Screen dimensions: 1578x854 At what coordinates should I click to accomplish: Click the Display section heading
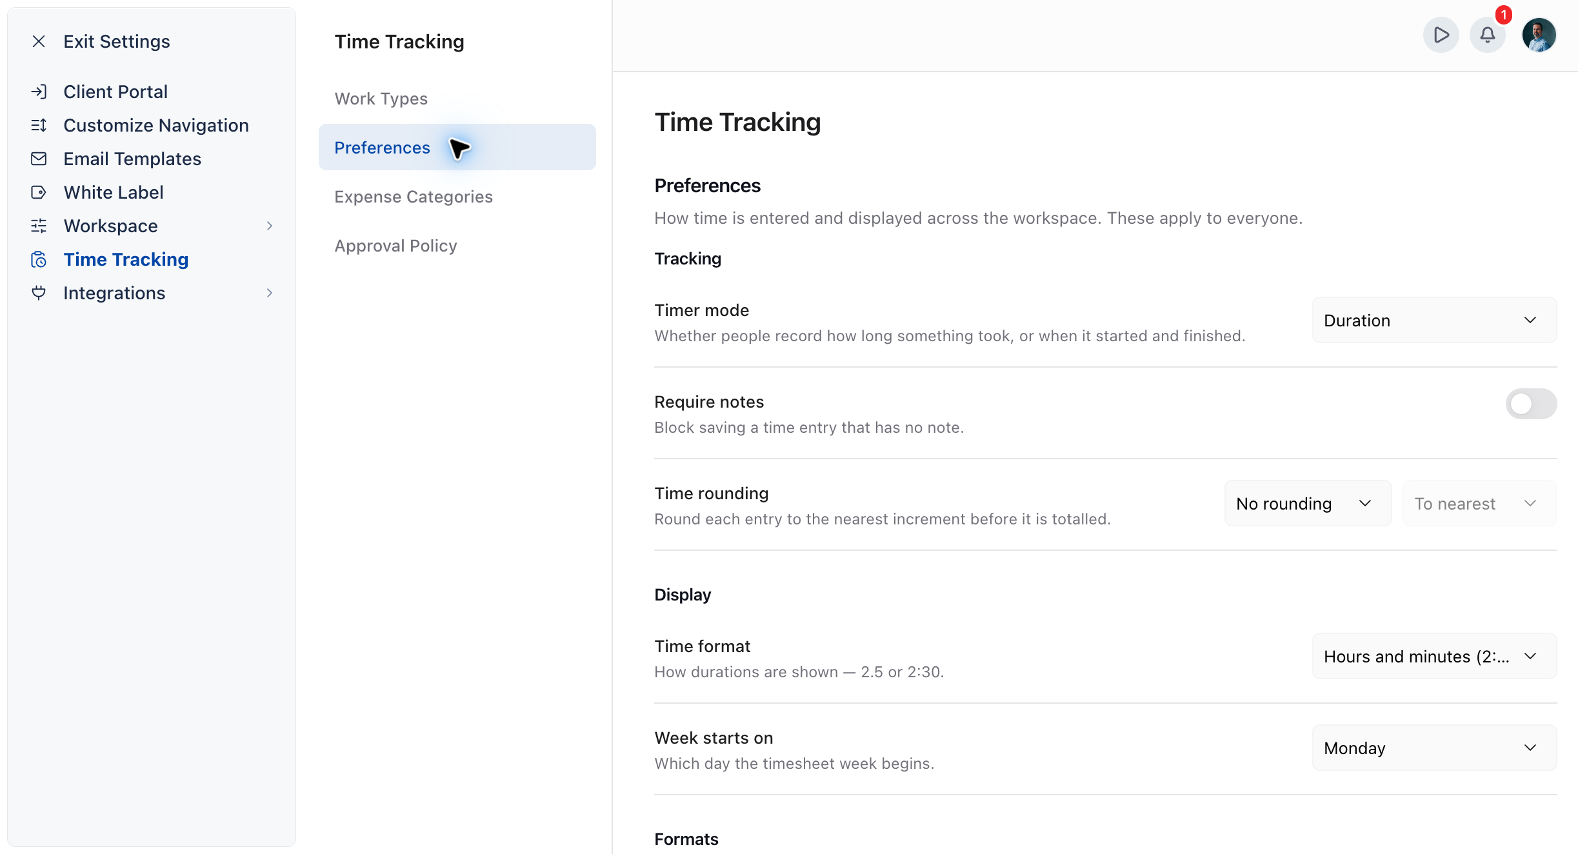[x=683, y=595]
